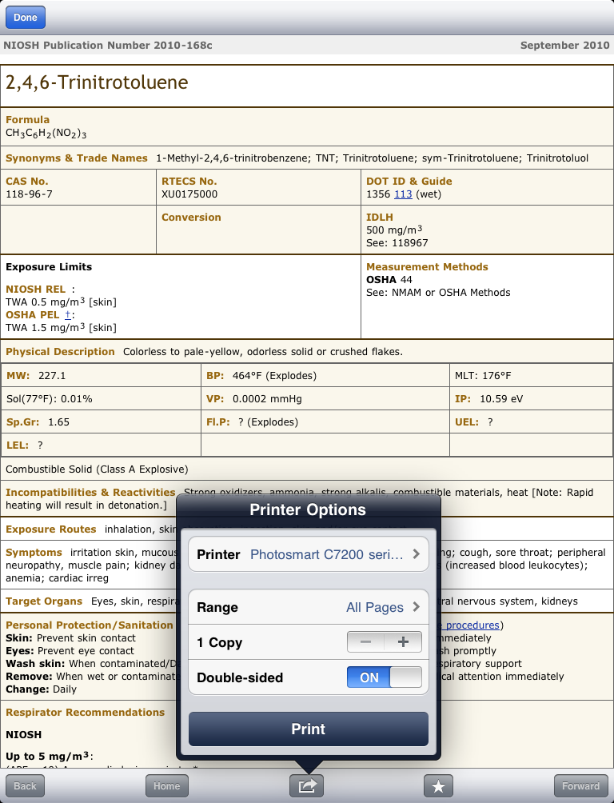Tap the Printer Options popover title
614x803 pixels.
308,509
